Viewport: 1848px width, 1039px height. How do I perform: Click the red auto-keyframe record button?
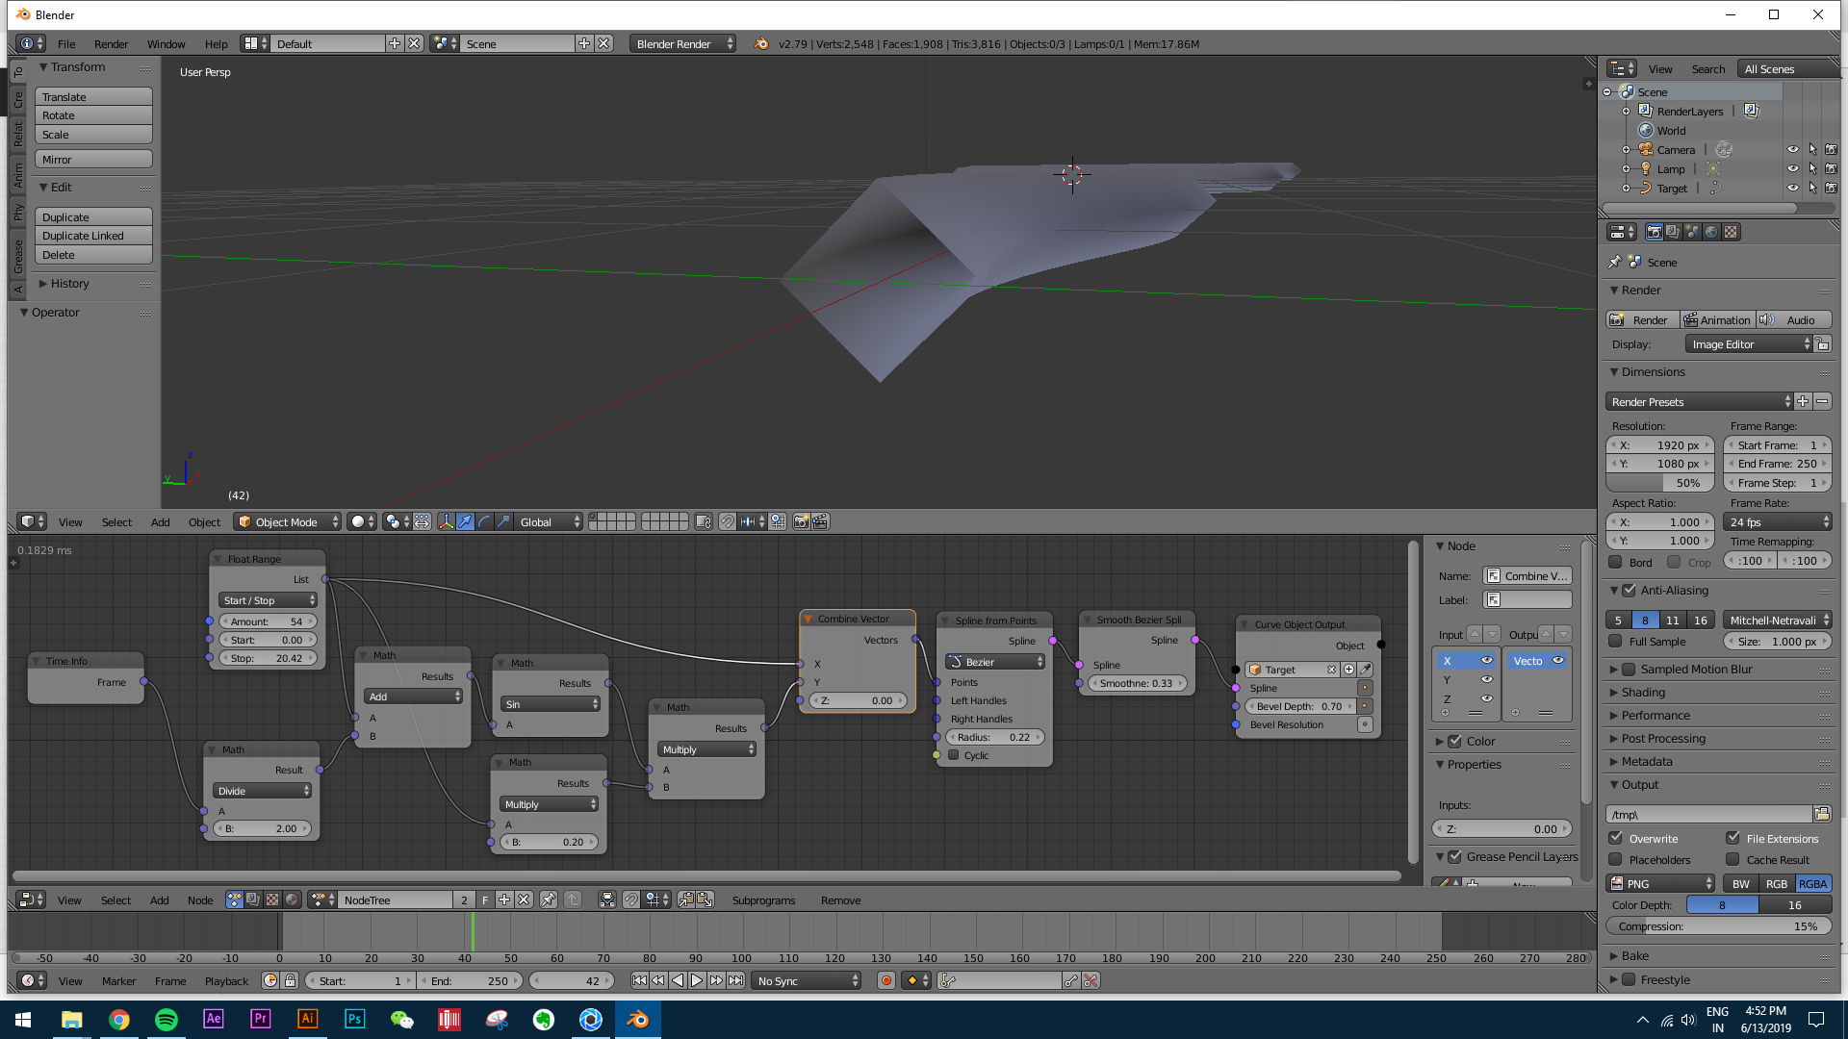point(886,980)
